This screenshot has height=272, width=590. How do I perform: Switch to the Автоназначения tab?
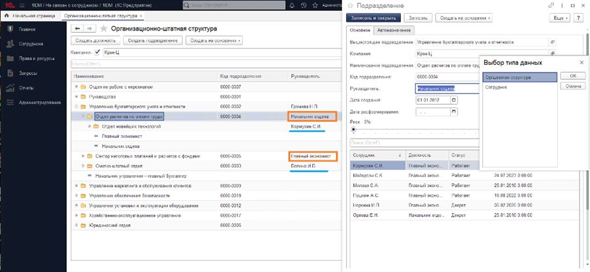tap(396, 30)
